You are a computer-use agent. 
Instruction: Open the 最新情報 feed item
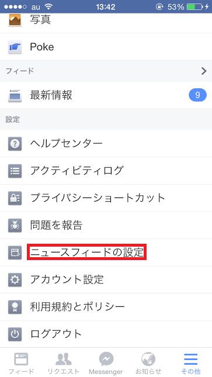106,95
